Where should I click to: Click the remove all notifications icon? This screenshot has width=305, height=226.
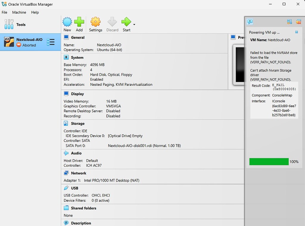pyautogui.click(x=298, y=22)
